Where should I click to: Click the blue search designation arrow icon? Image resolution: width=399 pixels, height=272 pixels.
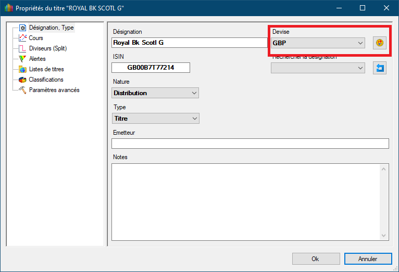pos(380,68)
